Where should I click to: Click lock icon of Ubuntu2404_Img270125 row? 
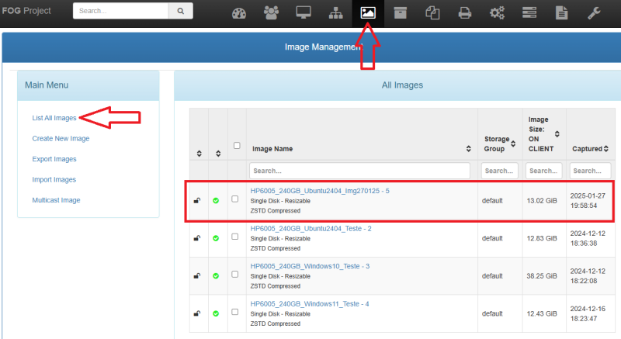point(197,201)
